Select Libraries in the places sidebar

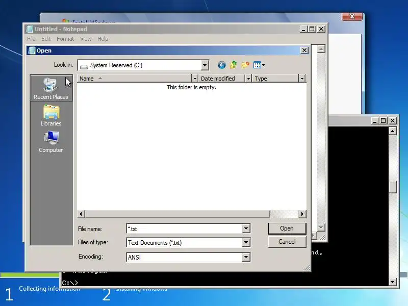coord(51,116)
